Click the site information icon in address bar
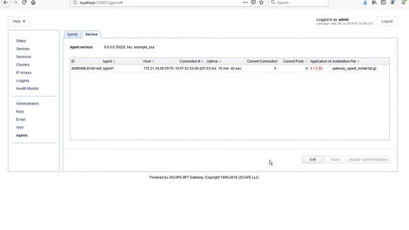This screenshot has width=409, height=230. coord(75,3)
